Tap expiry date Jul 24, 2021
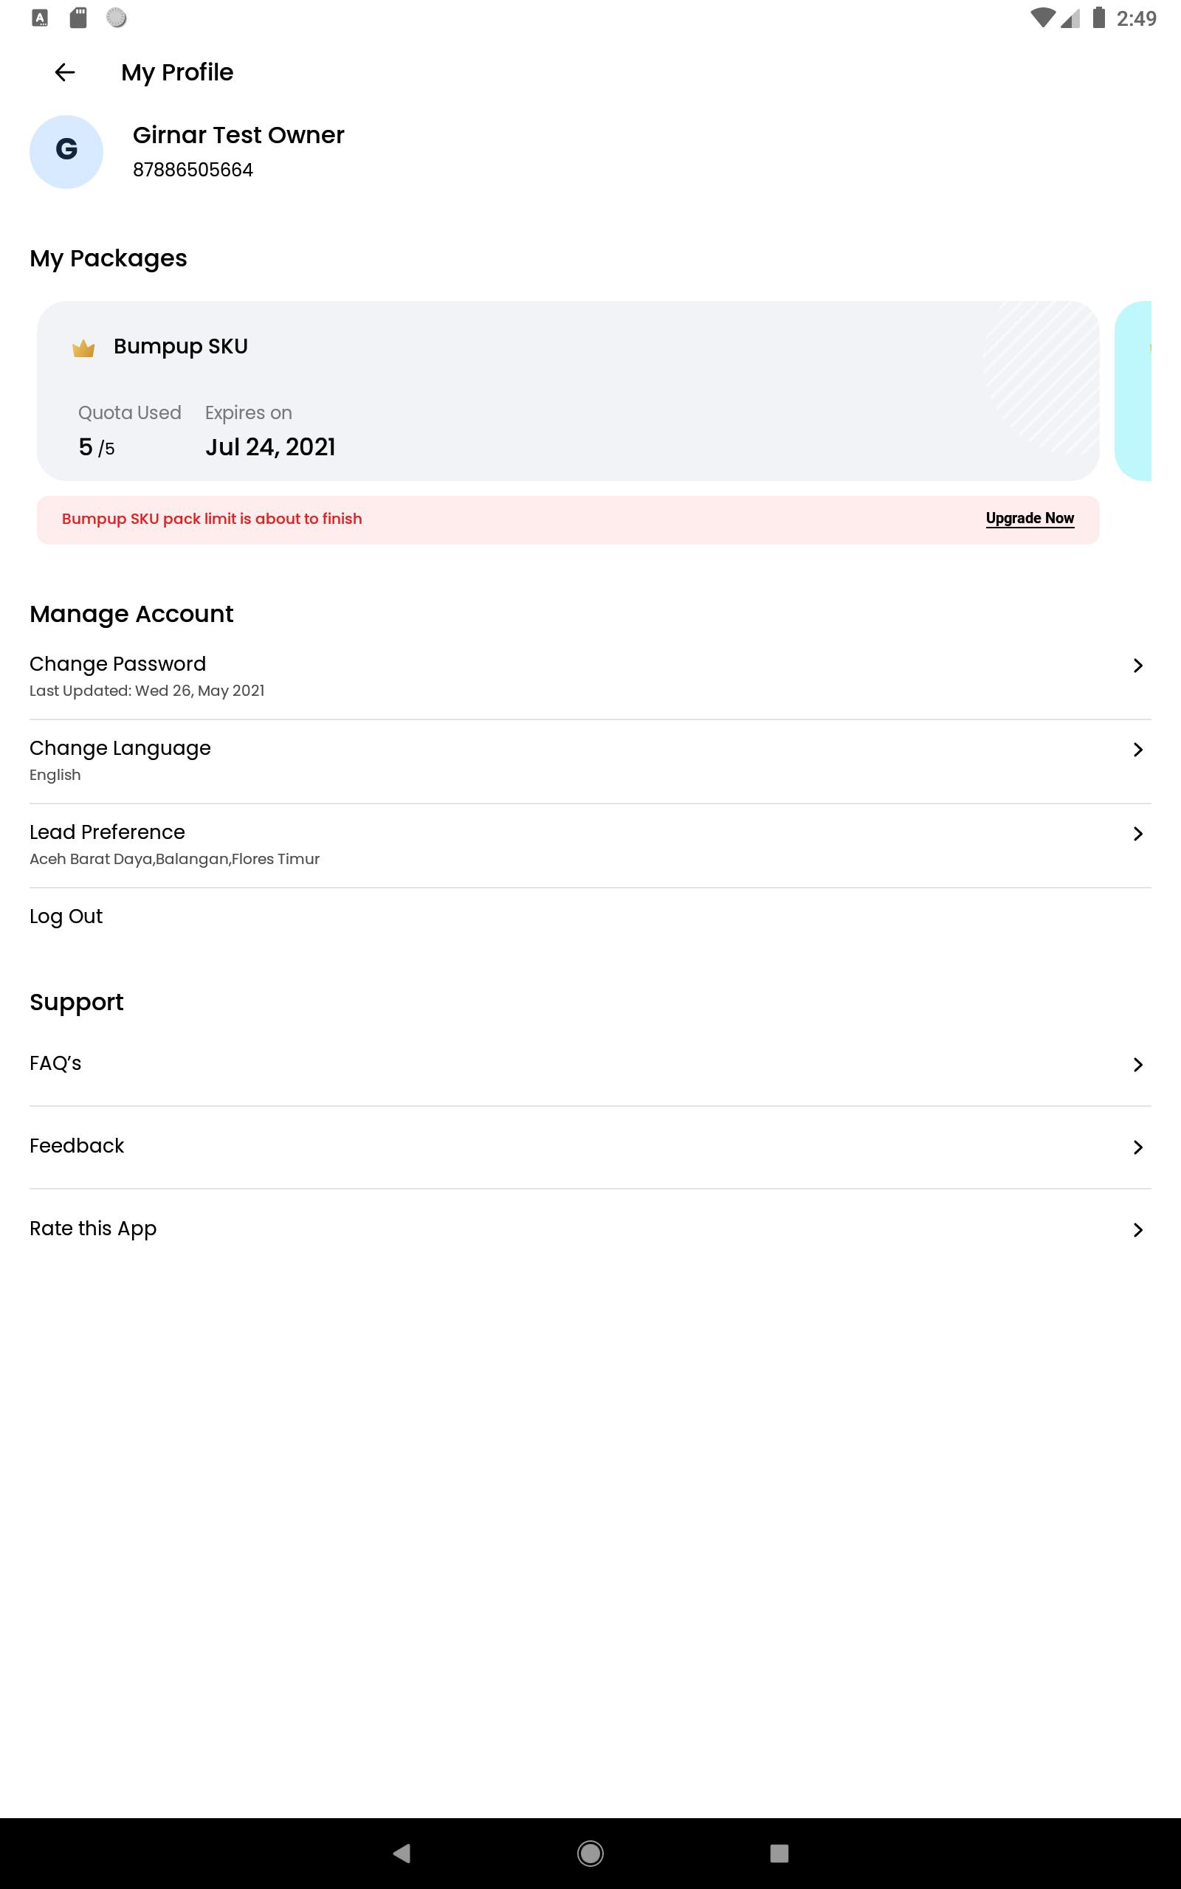This screenshot has height=1889, width=1181. coord(270,447)
